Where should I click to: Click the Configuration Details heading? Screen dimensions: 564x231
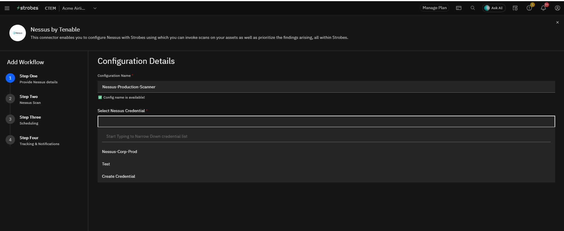[136, 61]
